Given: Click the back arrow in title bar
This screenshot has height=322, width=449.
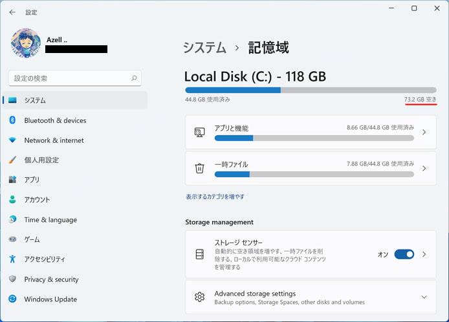Looking at the screenshot, I should (12, 12).
